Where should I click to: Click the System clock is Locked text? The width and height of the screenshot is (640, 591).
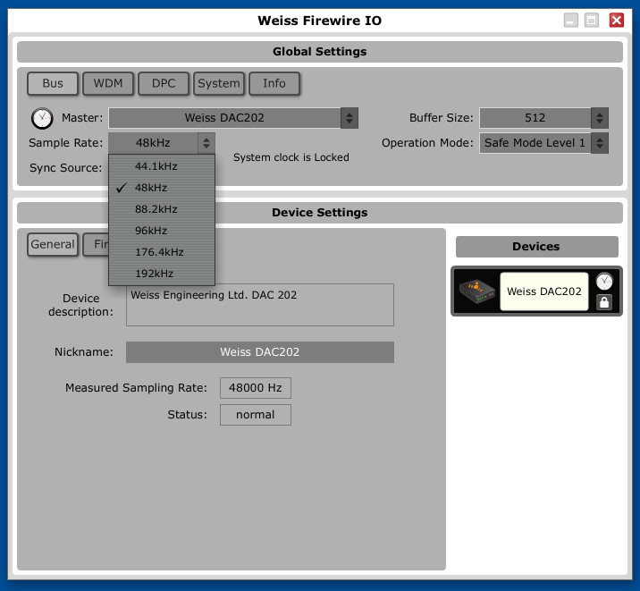tap(291, 157)
